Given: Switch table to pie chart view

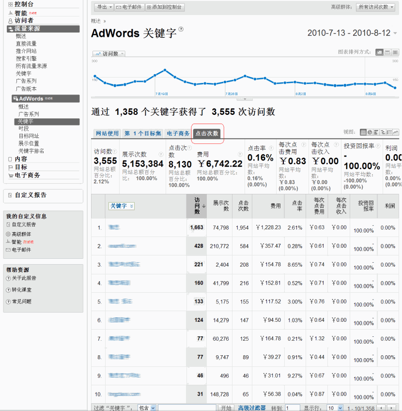Looking at the screenshot, I should (370, 132).
